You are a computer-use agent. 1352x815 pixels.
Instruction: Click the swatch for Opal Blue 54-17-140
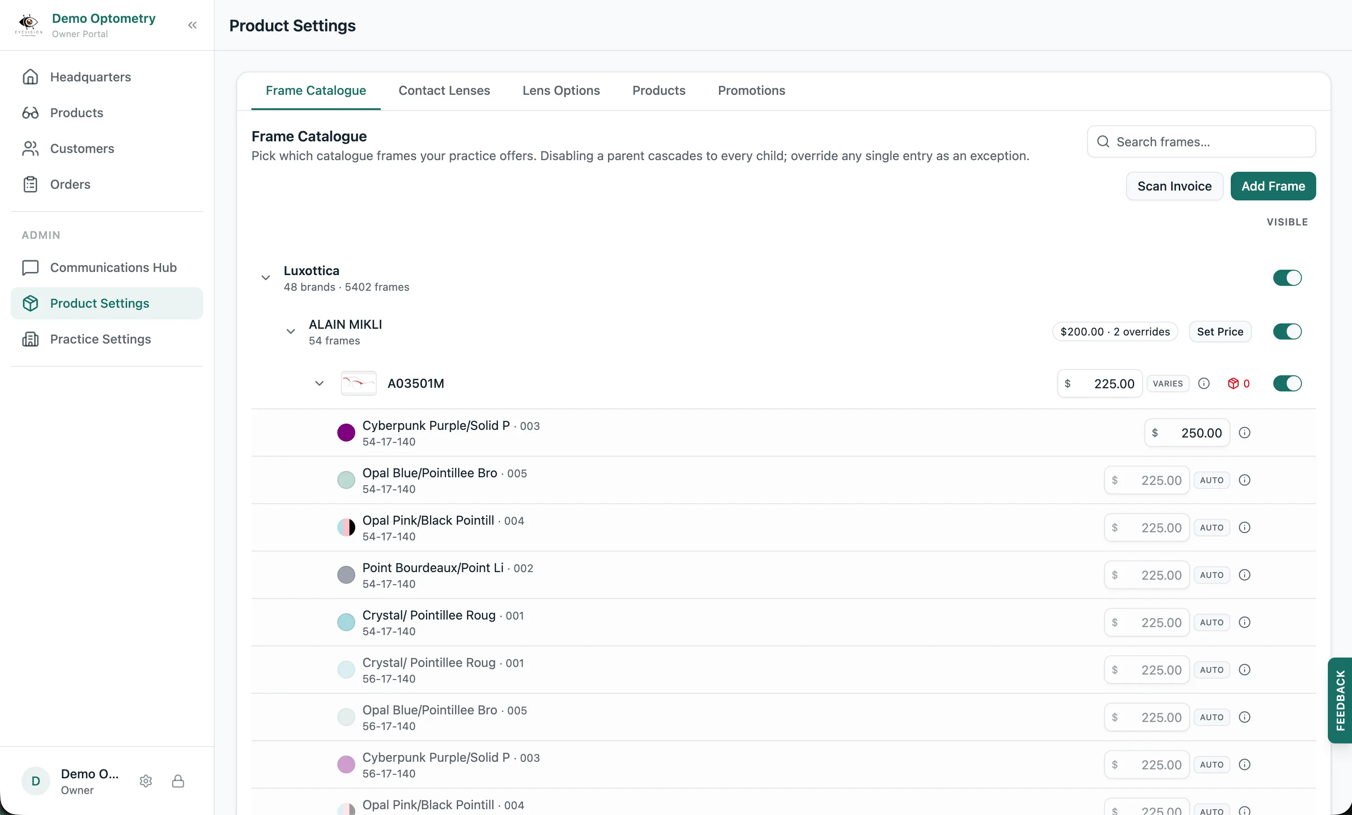346,480
